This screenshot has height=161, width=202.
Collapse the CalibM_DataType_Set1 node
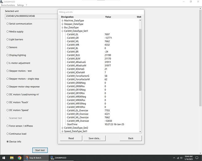[x=63, y=31]
